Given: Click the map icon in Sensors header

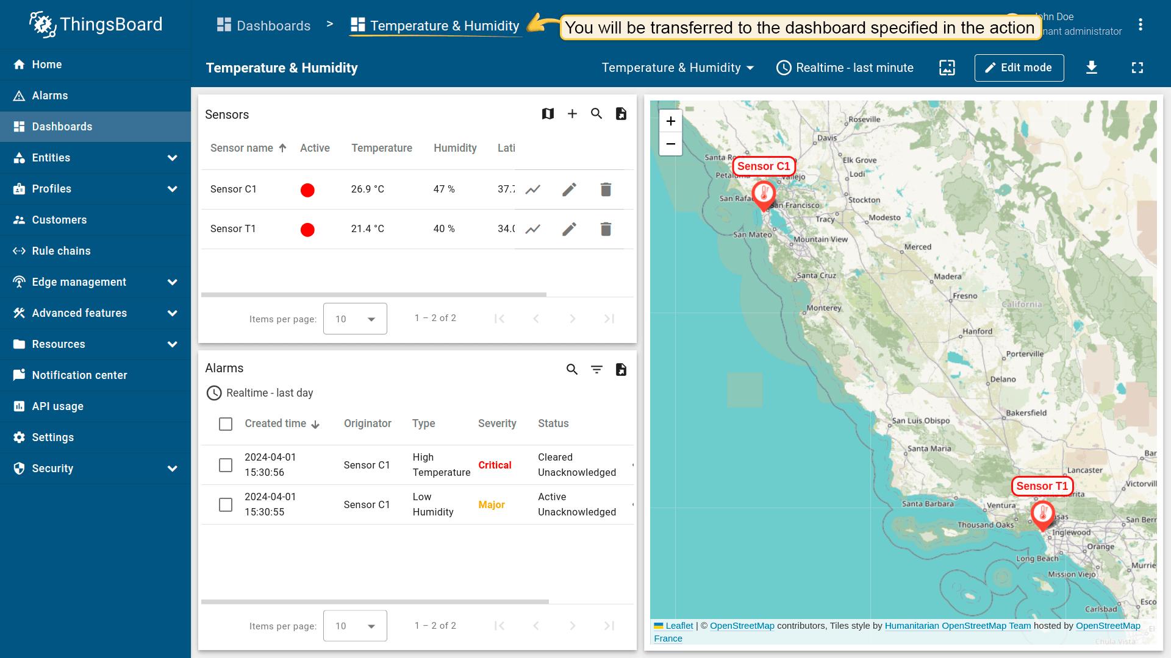Looking at the screenshot, I should (548, 114).
